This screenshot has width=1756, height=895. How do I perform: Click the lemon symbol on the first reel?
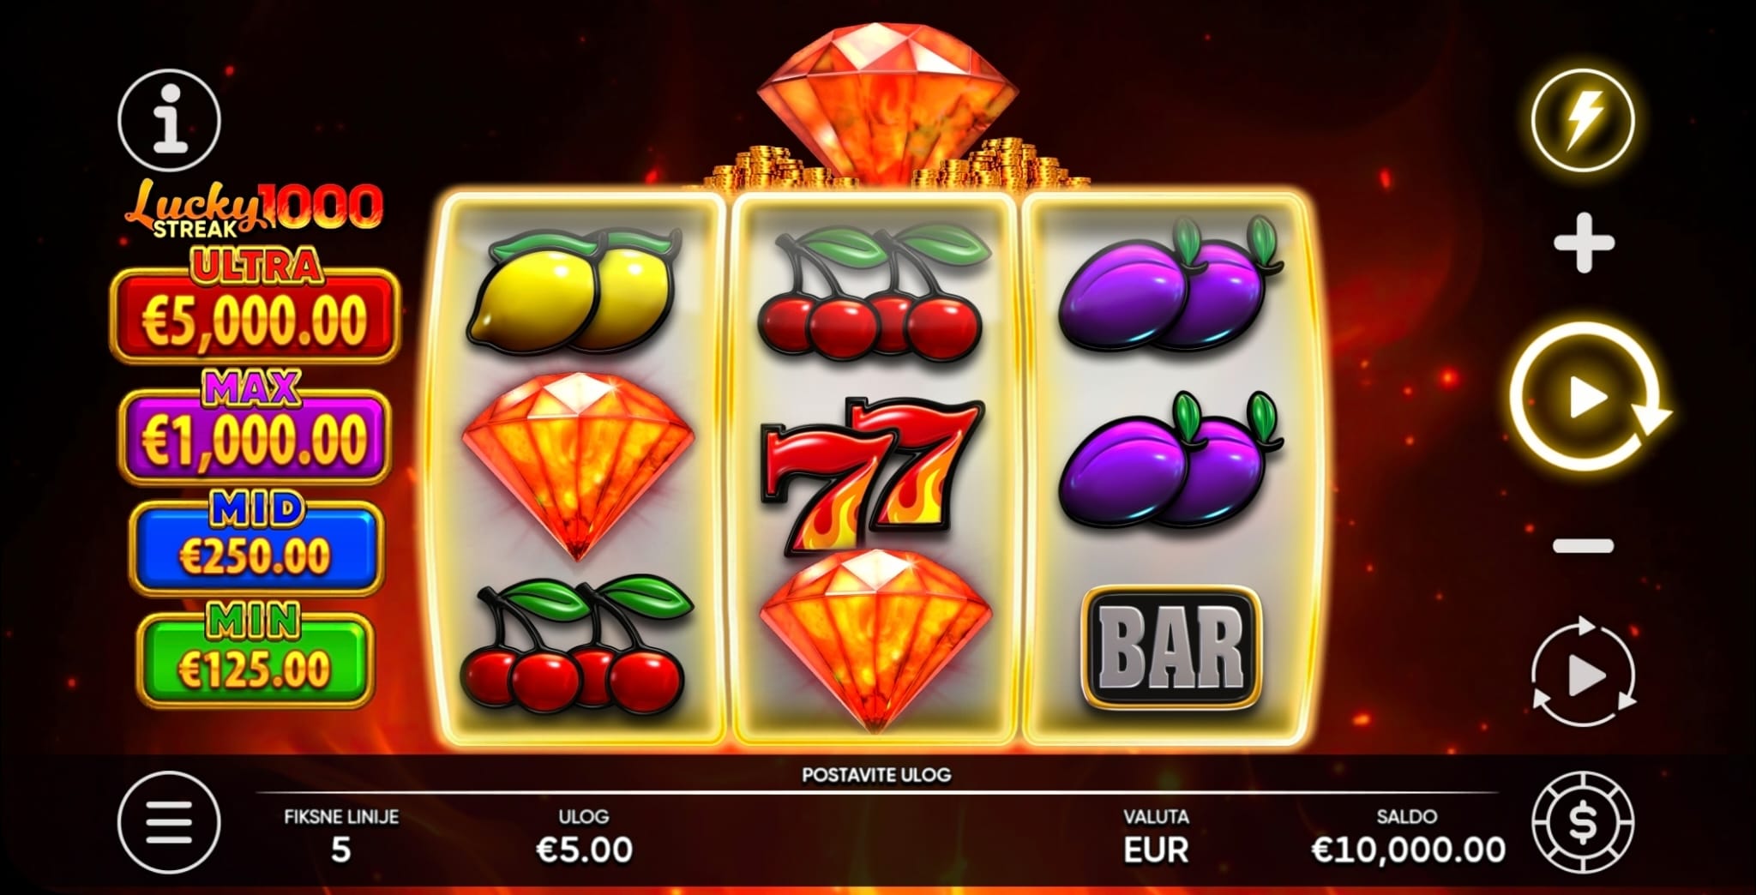click(x=573, y=293)
